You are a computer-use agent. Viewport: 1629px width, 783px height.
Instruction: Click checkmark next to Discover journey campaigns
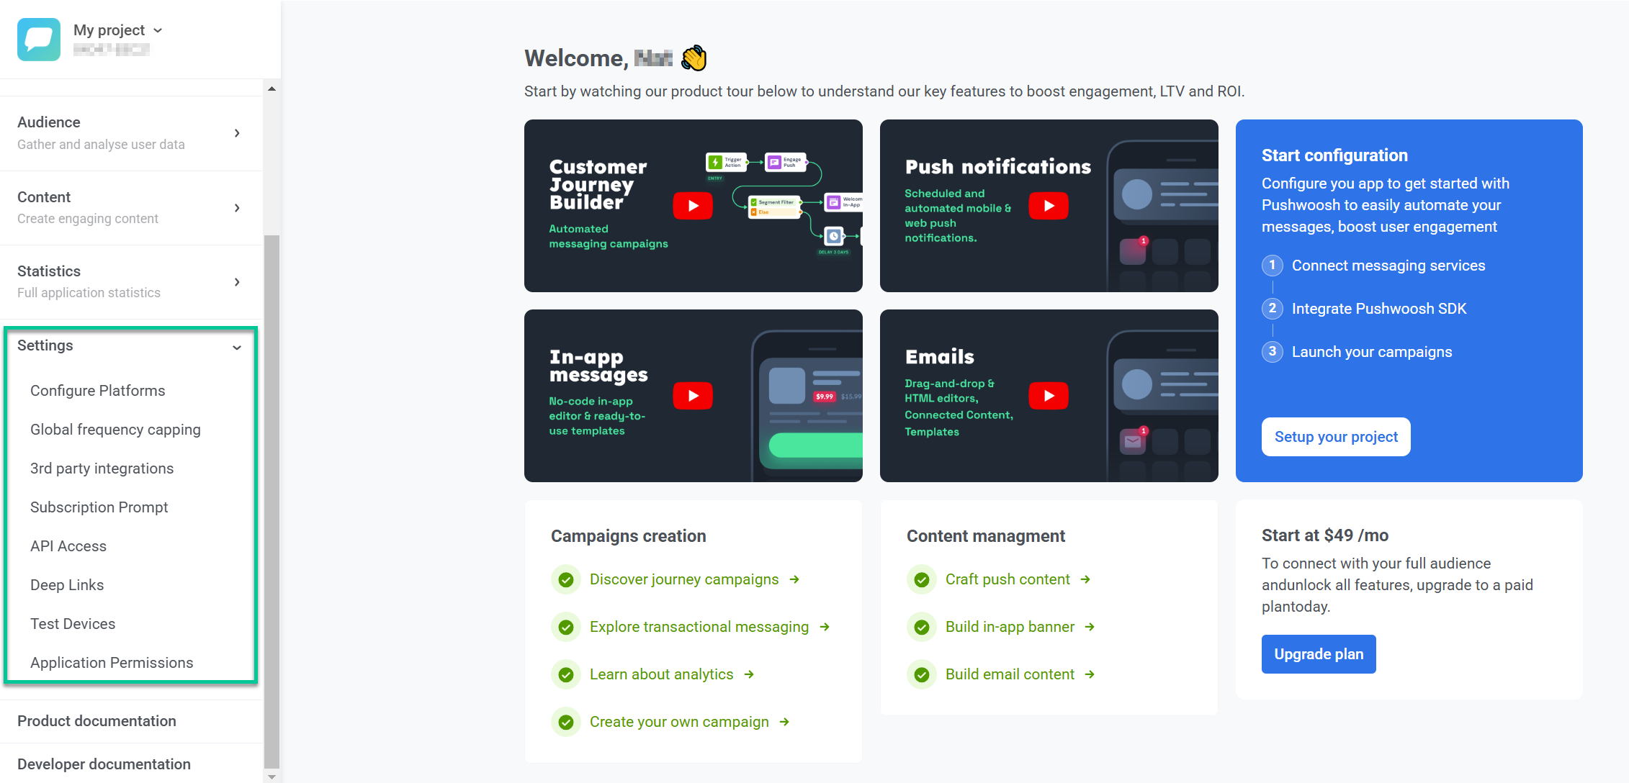(x=566, y=580)
